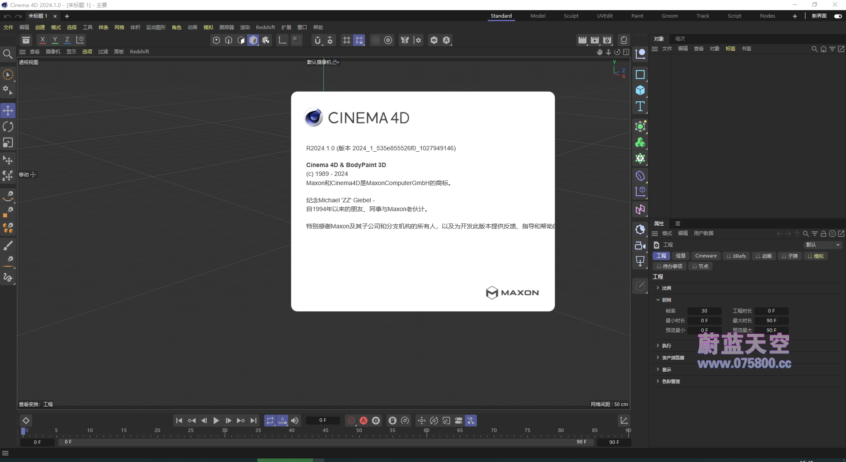Viewport: 846px width, 462px height.
Task: Switch to the Sculpt layout tab
Action: 571,16
